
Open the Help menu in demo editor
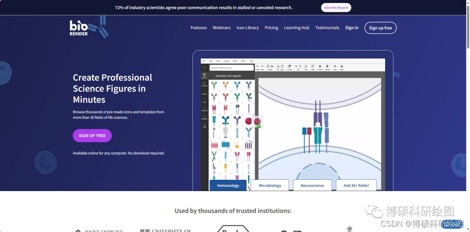252,61
